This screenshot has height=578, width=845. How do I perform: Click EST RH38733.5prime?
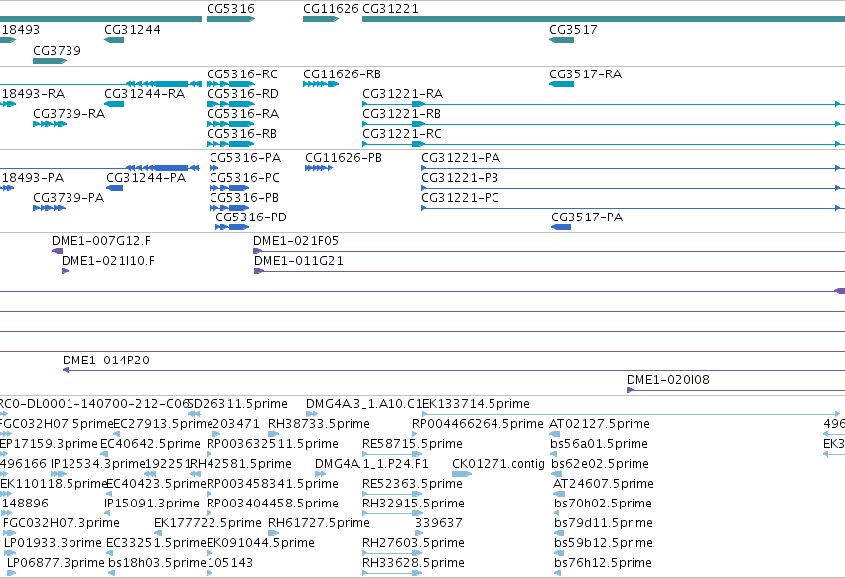319,424
